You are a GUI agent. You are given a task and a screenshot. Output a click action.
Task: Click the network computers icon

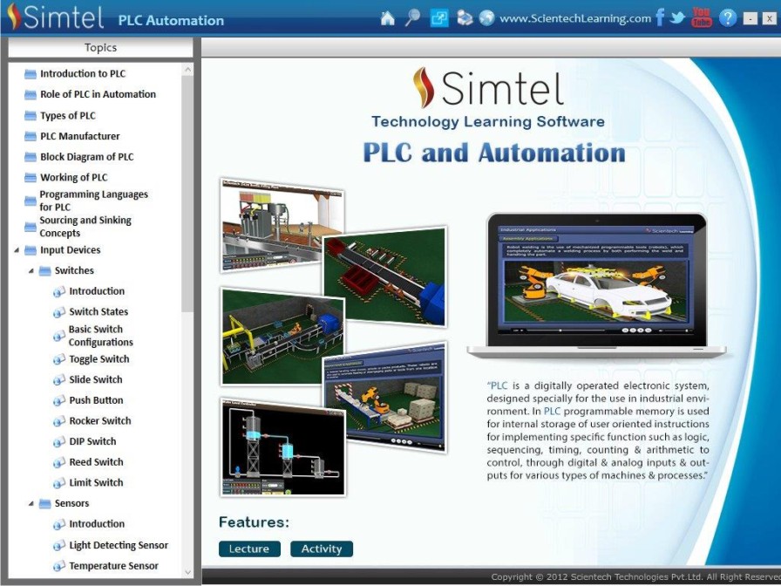pyautogui.click(x=465, y=18)
